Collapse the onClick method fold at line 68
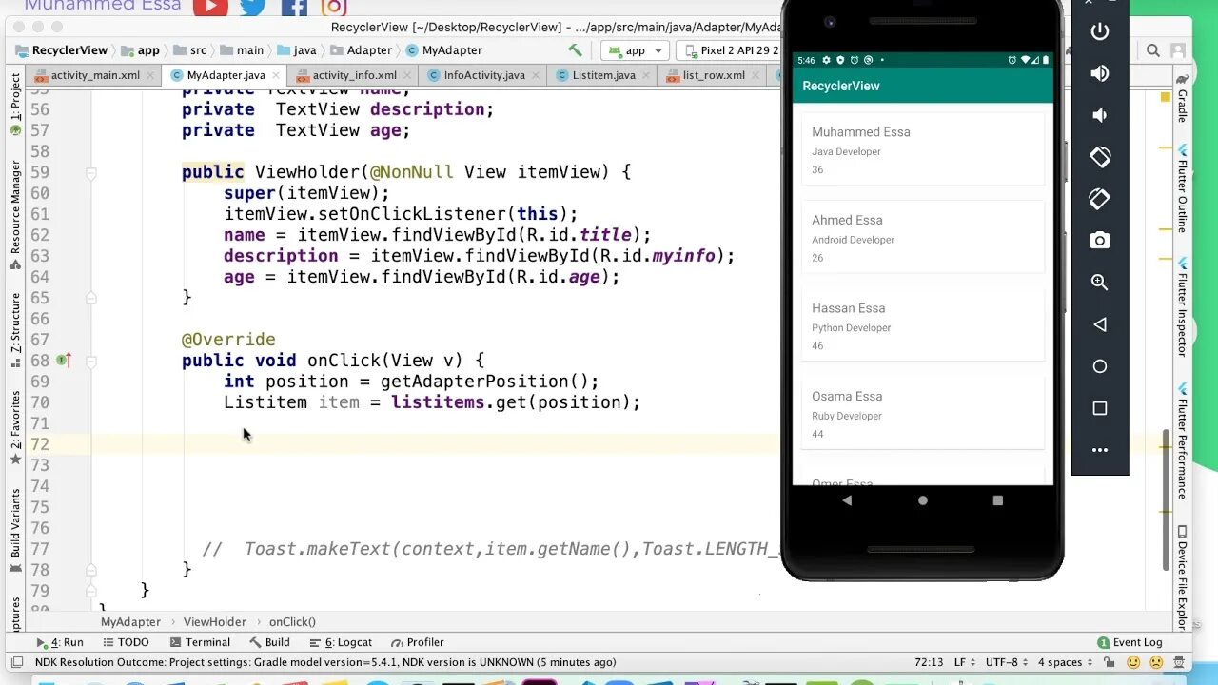 click(91, 362)
